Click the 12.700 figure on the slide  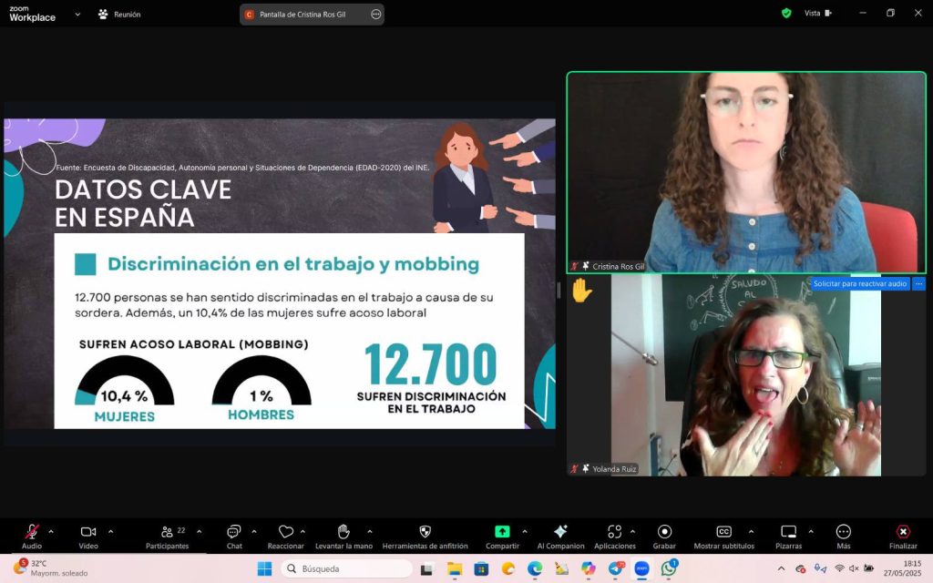(430, 364)
